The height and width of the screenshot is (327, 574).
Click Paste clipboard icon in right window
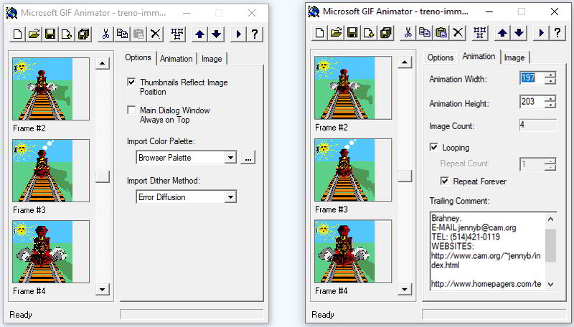click(x=441, y=33)
